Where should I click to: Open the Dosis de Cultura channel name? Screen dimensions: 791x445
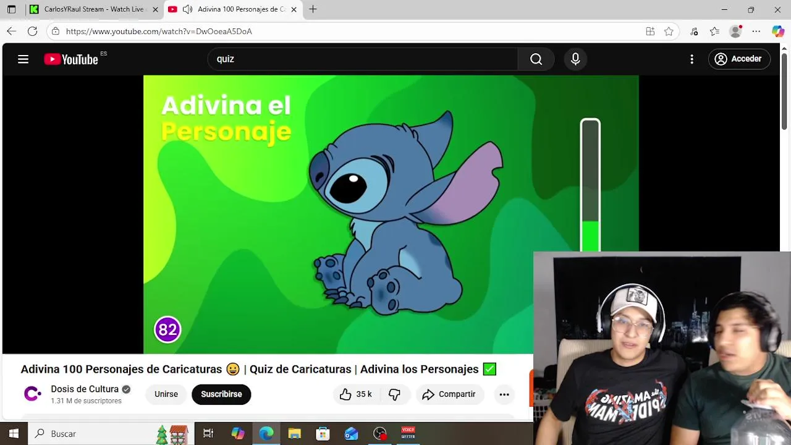pyautogui.click(x=85, y=389)
